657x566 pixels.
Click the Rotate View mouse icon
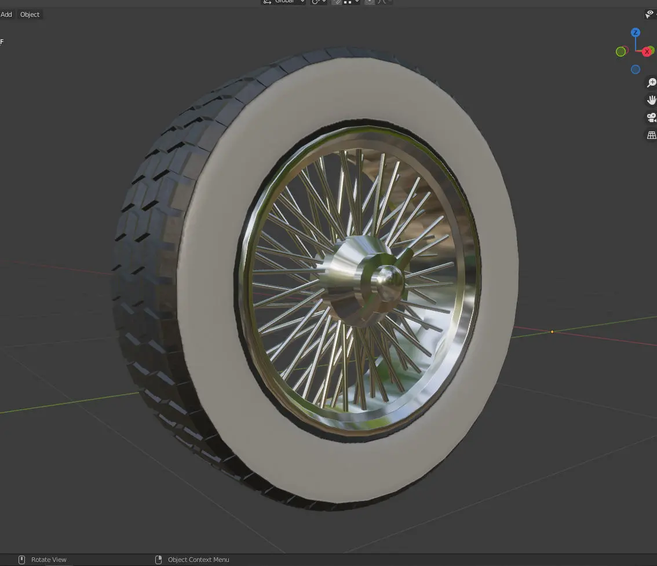tap(22, 560)
